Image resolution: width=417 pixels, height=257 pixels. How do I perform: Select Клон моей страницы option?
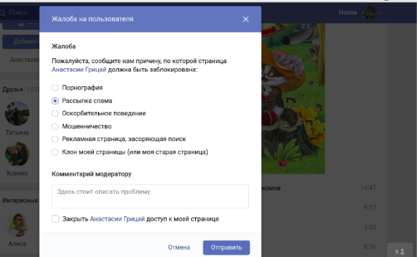[55, 152]
